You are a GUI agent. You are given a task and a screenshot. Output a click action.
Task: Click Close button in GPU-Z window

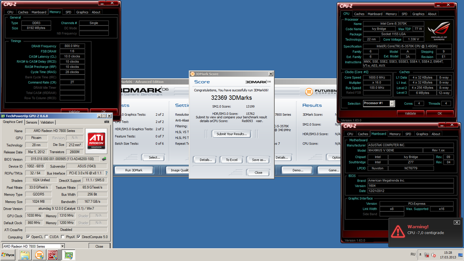[99, 246]
